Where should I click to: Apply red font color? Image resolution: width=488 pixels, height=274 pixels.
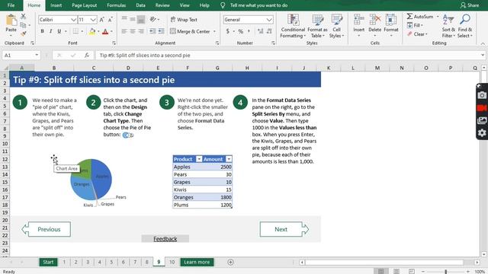click(x=105, y=31)
